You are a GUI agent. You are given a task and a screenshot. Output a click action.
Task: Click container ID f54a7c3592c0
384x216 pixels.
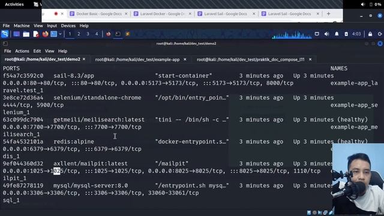coord(23,76)
